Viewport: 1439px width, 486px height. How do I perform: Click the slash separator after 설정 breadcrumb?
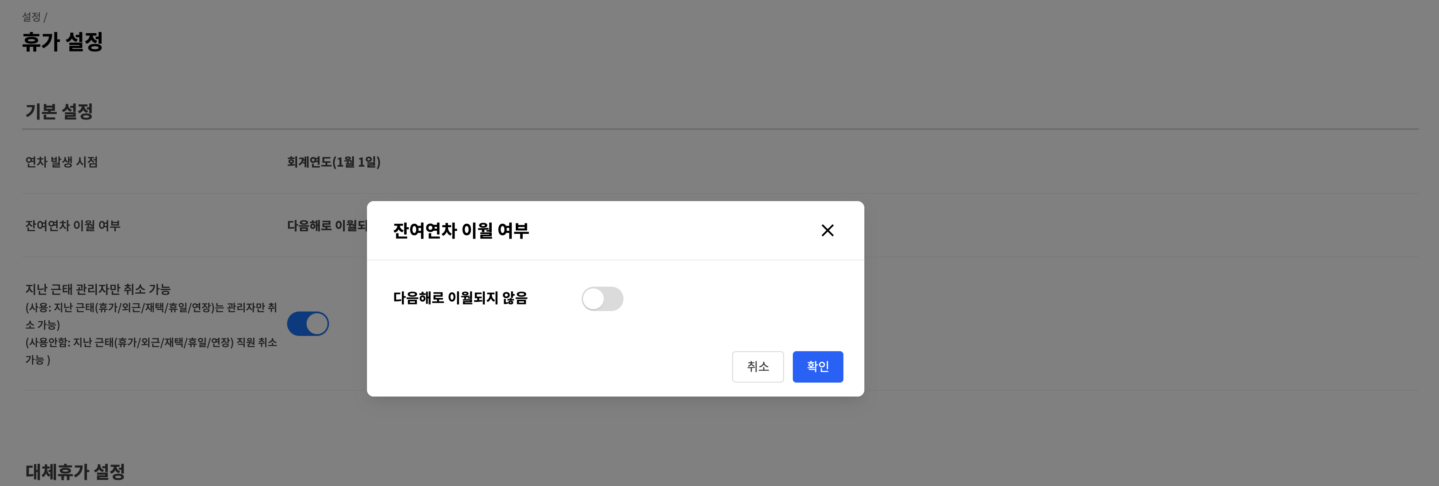[45, 17]
